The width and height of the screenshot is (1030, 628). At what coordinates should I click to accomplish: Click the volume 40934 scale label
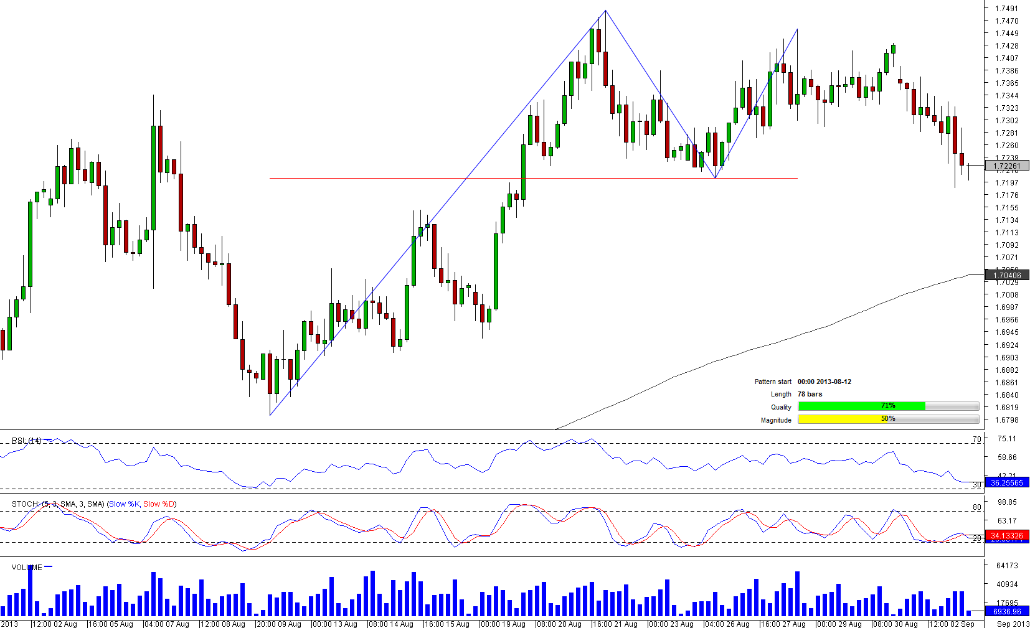tap(1007, 584)
